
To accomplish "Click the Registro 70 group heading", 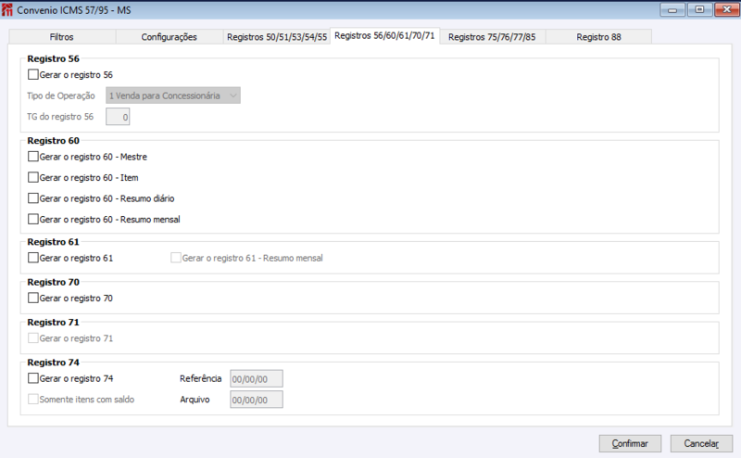I will (x=54, y=282).
